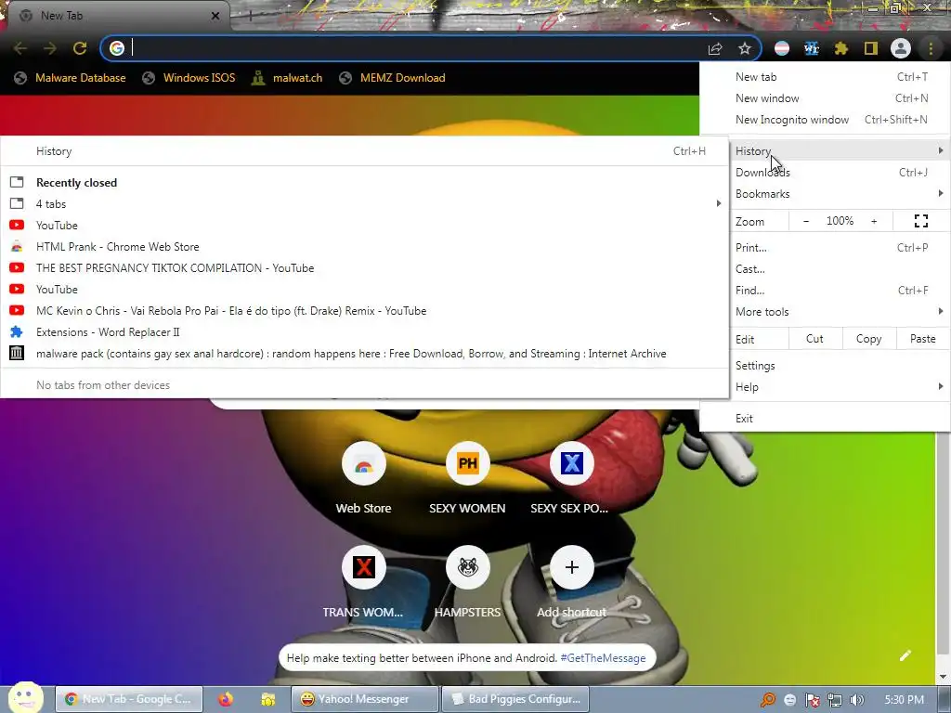Open the MEMZ Download bookmark
The image size is (951, 713).
click(393, 78)
